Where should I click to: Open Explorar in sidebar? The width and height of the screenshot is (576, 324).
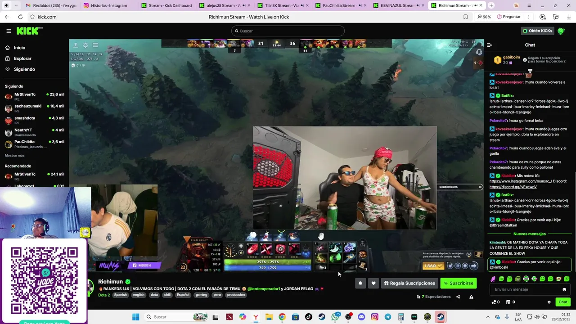point(22,58)
